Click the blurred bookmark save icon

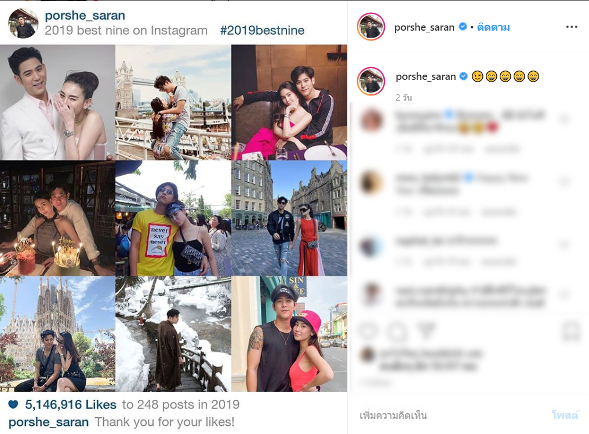(x=571, y=331)
